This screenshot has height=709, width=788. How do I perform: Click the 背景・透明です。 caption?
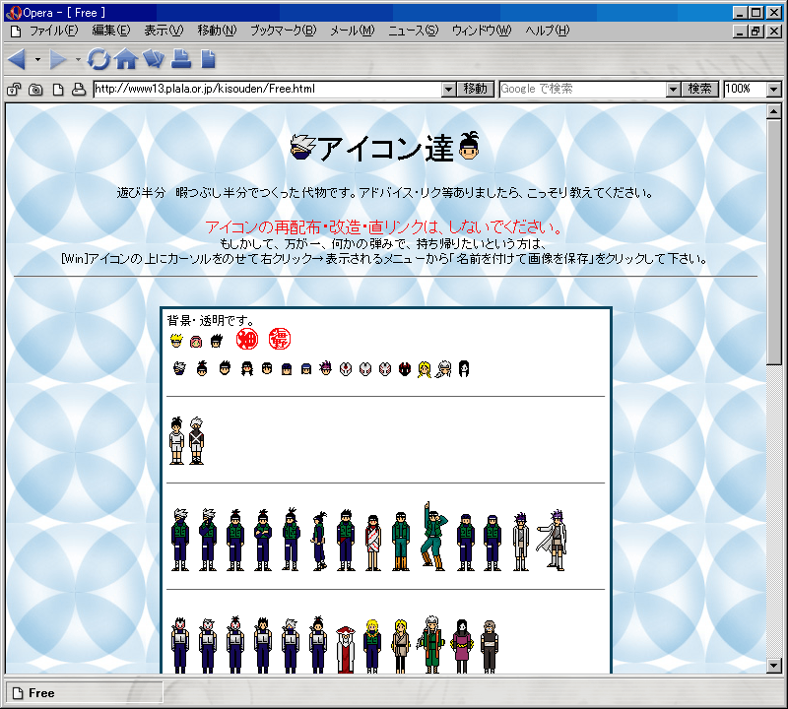[211, 321]
